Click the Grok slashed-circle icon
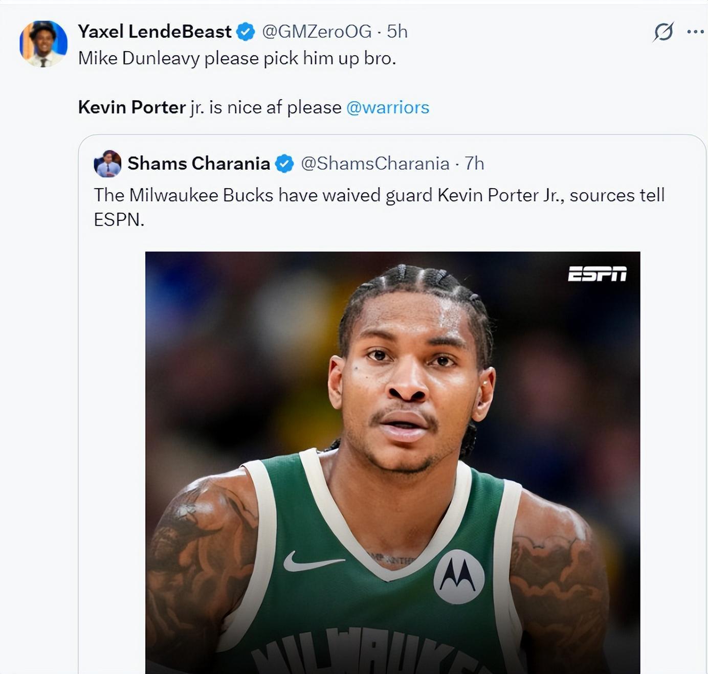 [663, 32]
